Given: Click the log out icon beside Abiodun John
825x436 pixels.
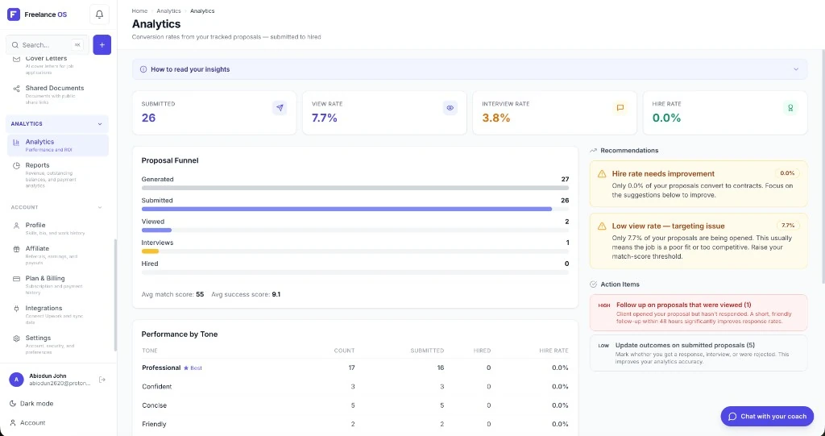Looking at the screenshot, I should click(x=102, y=380).
